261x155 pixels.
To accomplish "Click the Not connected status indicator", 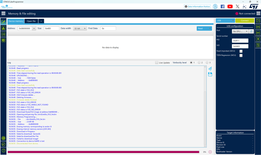I will point(245,14).
